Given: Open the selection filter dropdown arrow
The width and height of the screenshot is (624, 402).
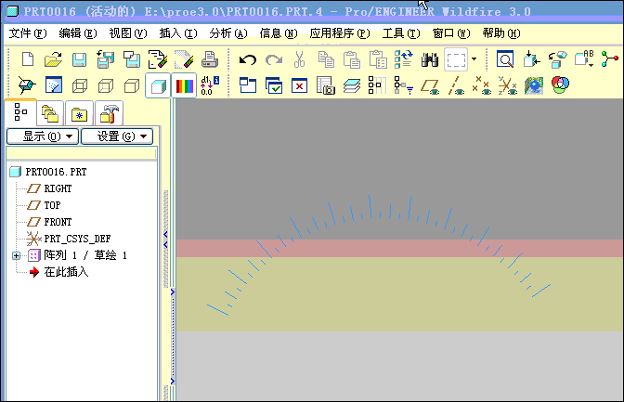Looking at the screenshot, I should (x=474, y=59).
